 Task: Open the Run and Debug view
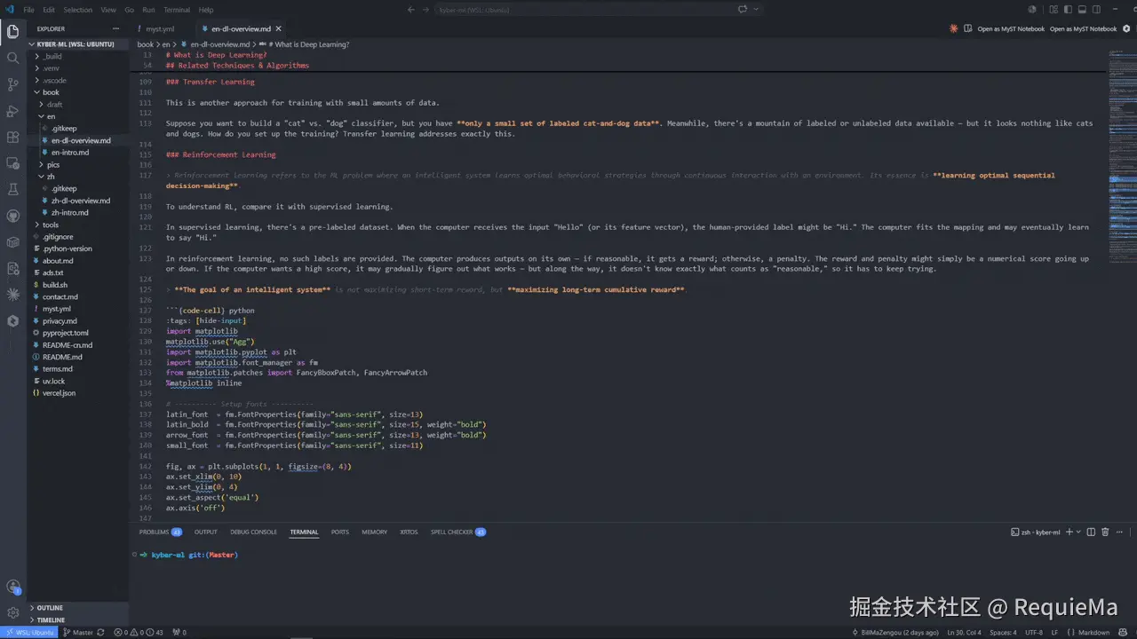pos(12,111)
